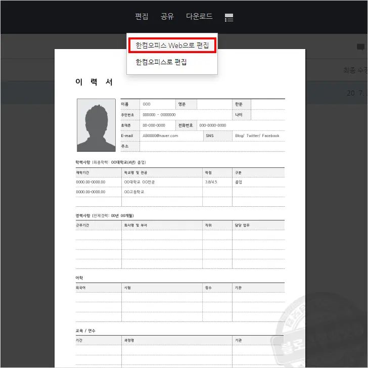This screenshot has width=368, height=368.
Task: Click the 학점 value 3.8/4.5
Action: [211, 182]
